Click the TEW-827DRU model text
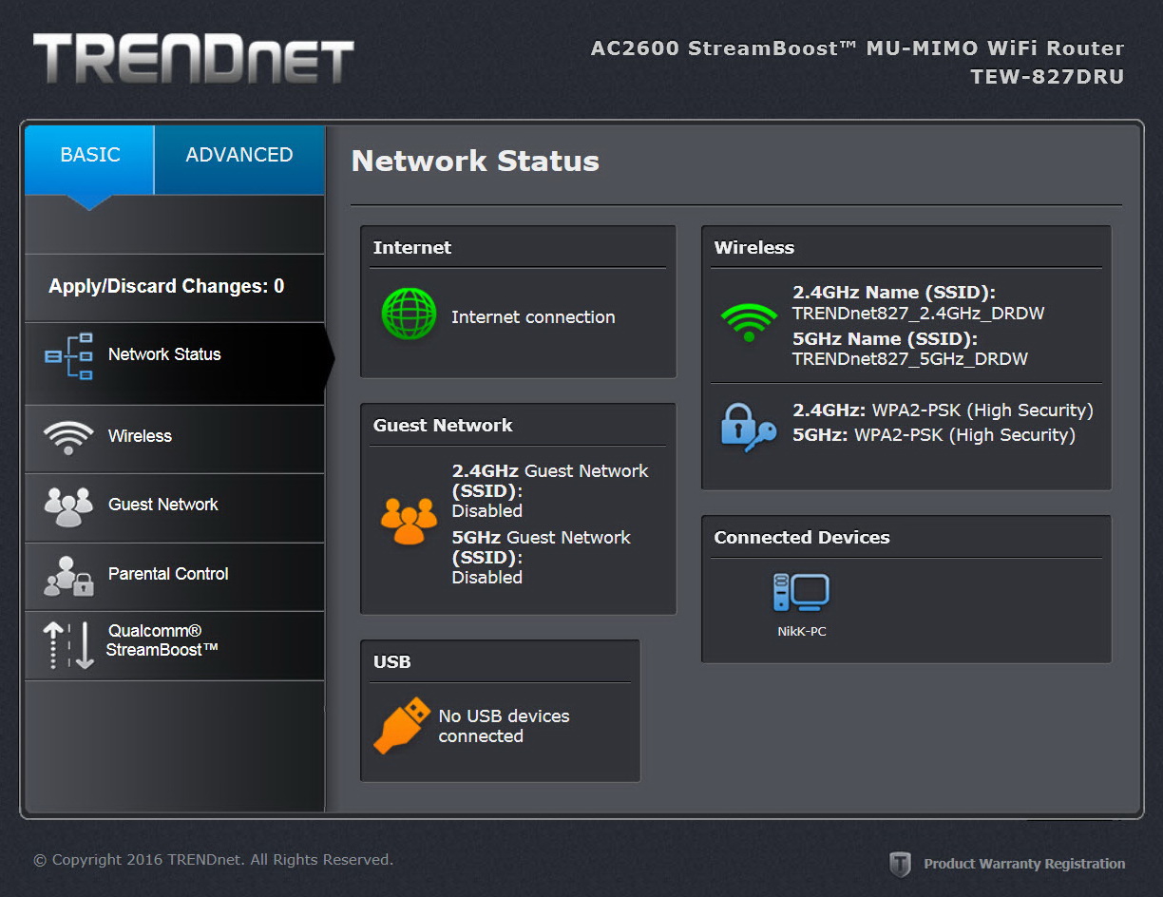This screenshot has width=1163, height=897. [x=1047, y=77]
